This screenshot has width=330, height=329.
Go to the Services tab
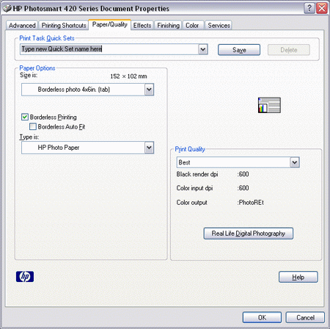click(219, 26)
